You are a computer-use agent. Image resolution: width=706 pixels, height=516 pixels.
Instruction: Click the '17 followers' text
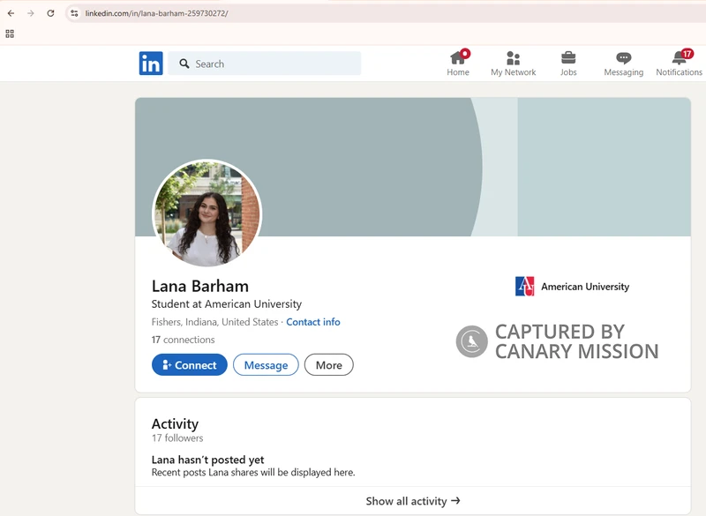click(x=177, y=437)
